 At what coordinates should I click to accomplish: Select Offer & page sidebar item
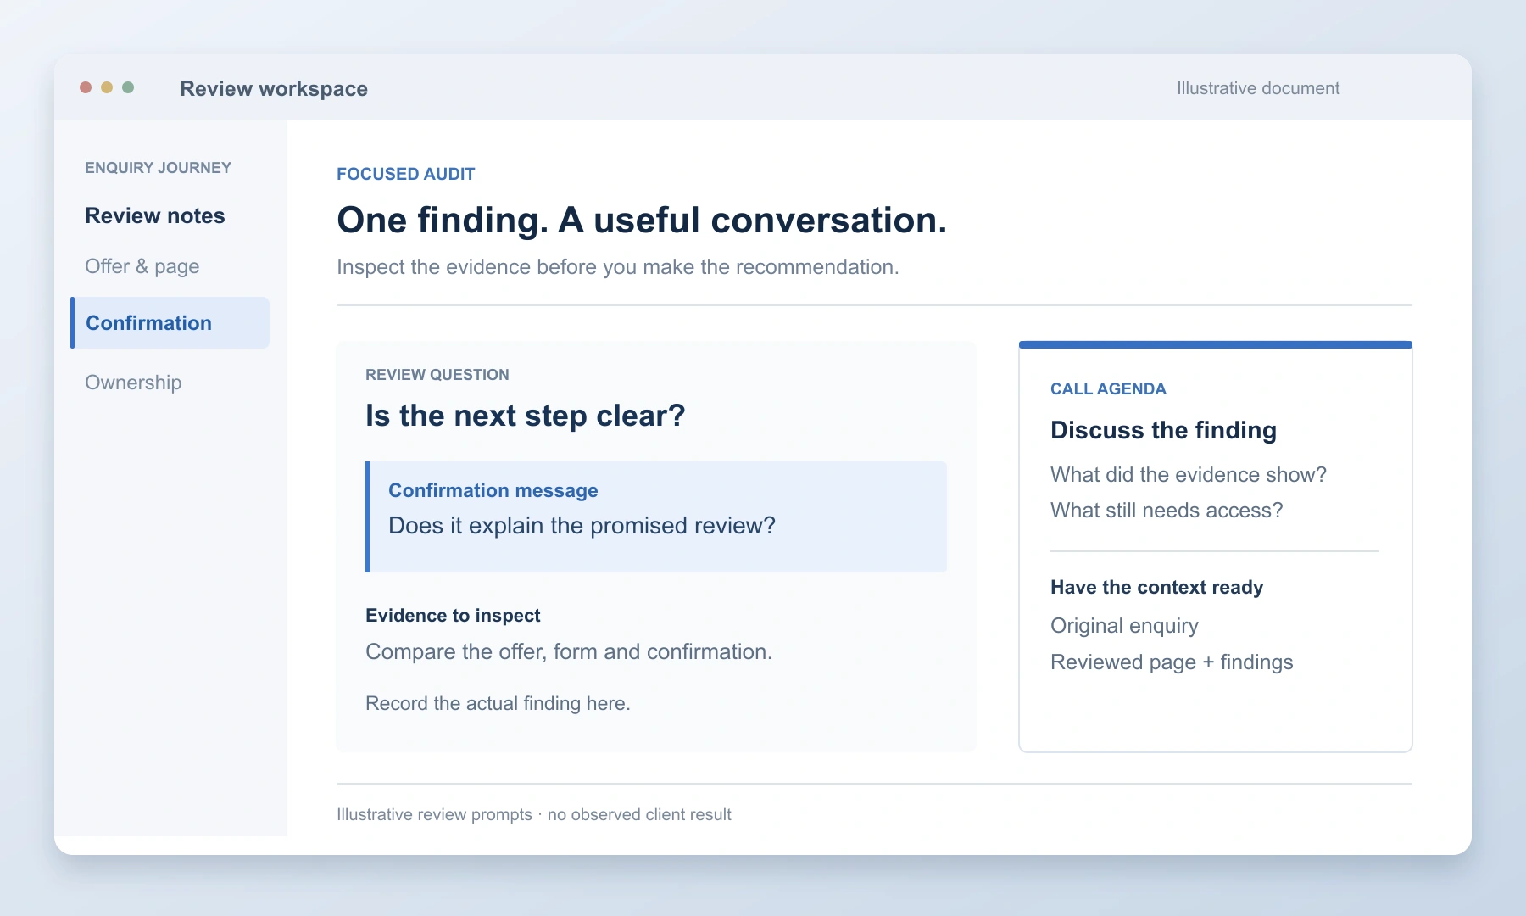coord(142,266)
